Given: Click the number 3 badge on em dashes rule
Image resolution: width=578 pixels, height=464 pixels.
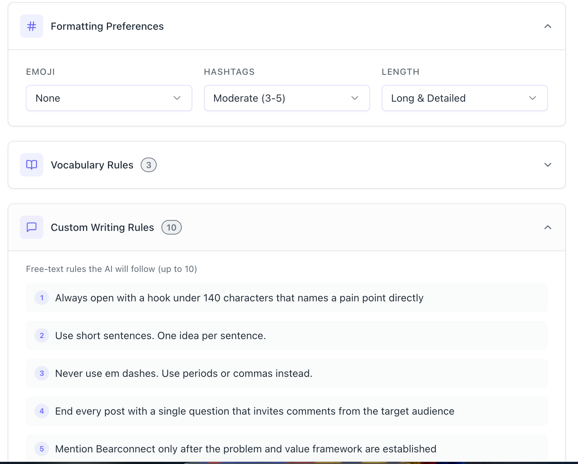Looking at the screenshot, I should (42, 373).
